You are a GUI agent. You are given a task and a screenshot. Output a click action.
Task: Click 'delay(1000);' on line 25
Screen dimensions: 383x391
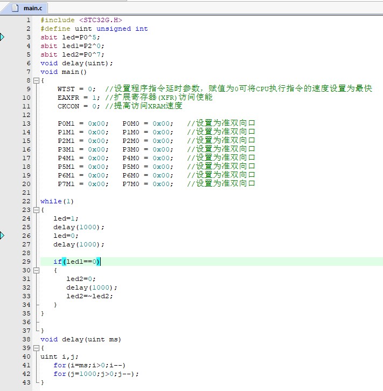point(79,227)
